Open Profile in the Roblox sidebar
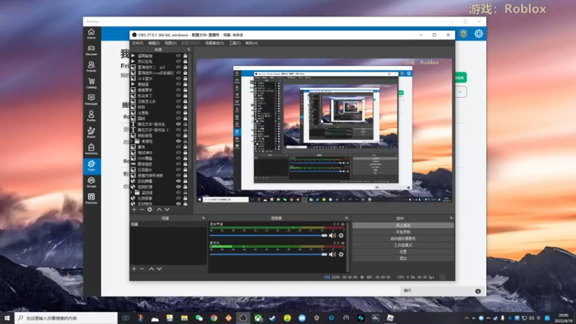Screen dimensions: 576x324 pyautogui.click(x=91, y=116)
